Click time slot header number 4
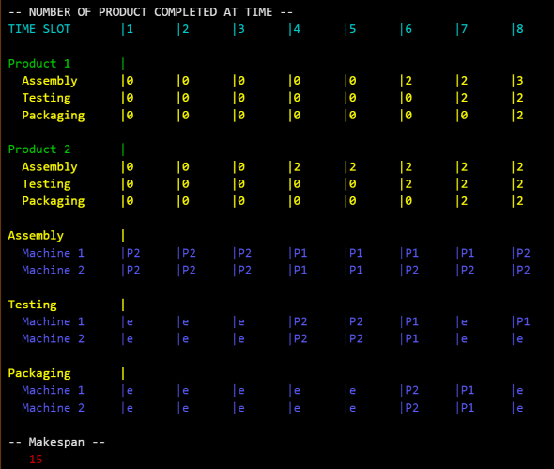554x469 pixels. point(297,29)
